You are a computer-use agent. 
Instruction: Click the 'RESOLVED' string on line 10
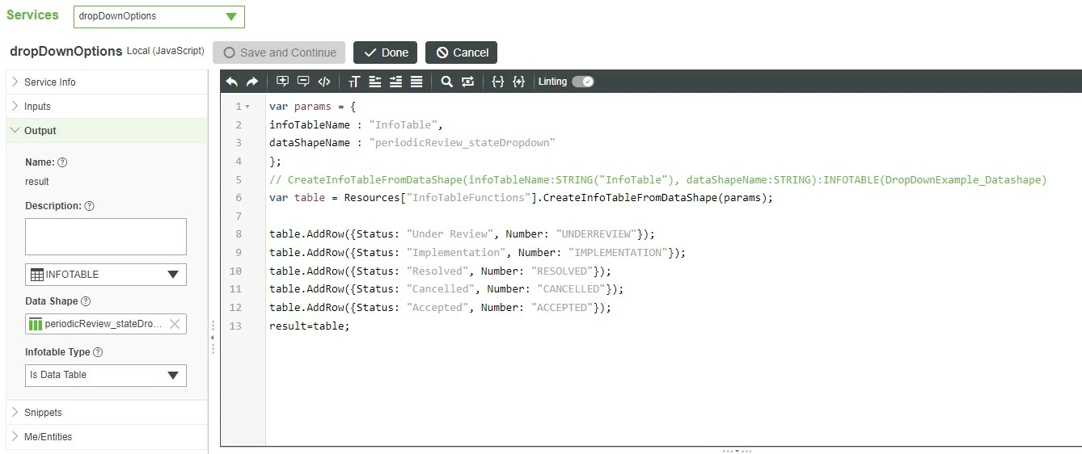[562, 271]
